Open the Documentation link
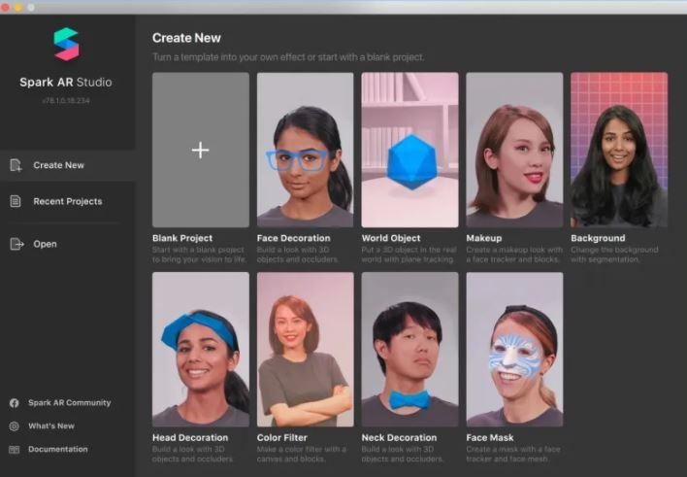This screenshot has height=477, width=687. click(x=57, y=449)
